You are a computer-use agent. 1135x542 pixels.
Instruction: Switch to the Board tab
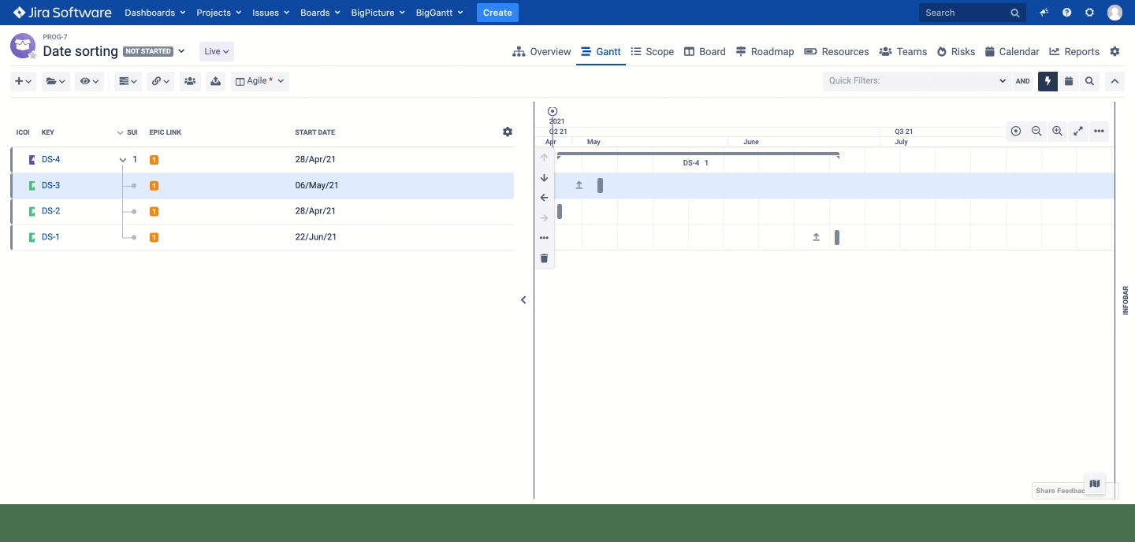pos(705,51)
